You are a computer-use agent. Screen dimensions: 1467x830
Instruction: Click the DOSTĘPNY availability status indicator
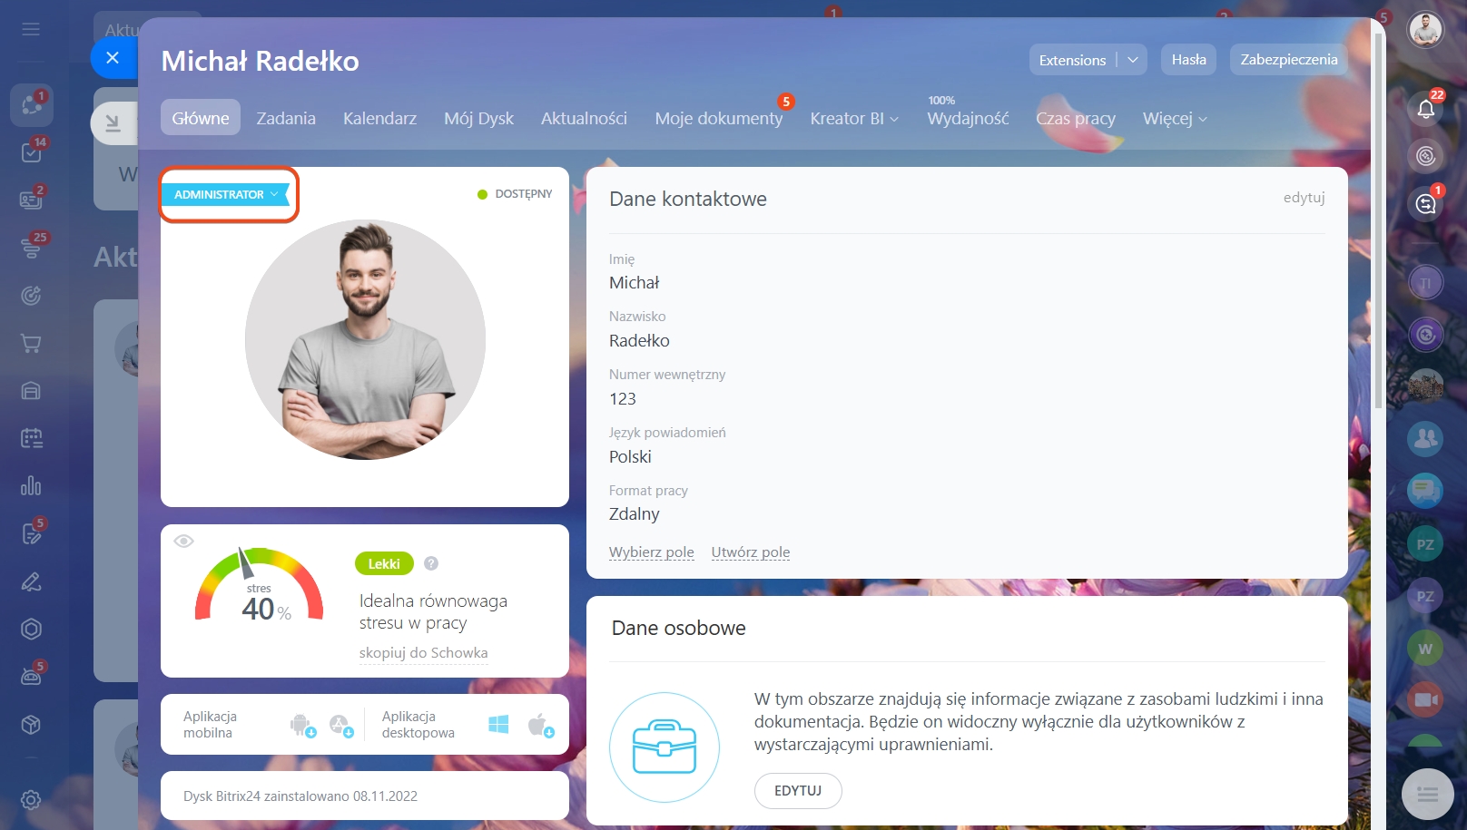[515, 194]
